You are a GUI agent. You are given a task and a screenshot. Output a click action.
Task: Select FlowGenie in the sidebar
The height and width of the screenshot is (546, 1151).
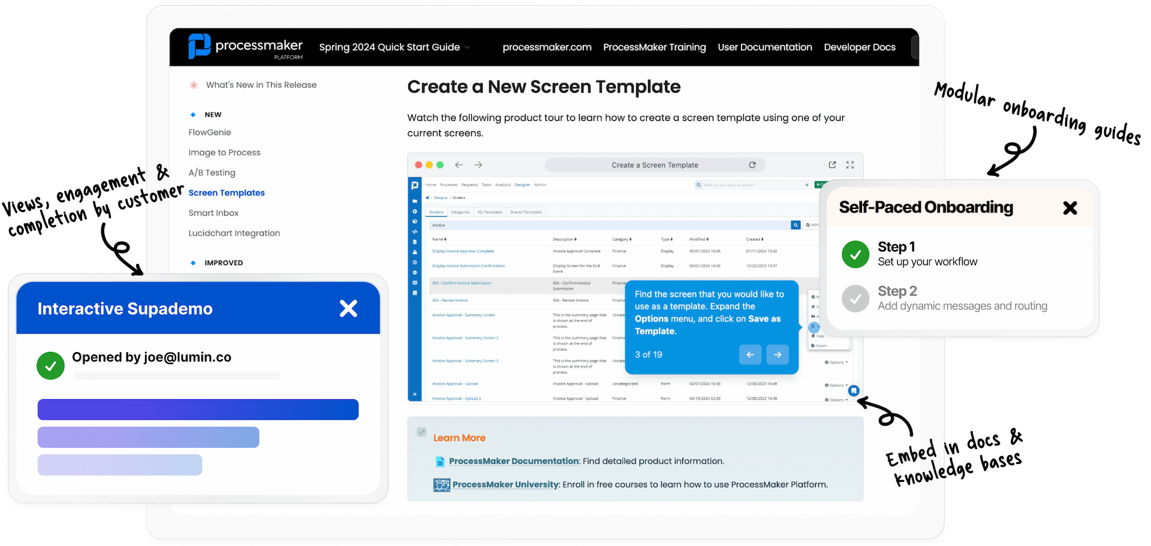210,132
